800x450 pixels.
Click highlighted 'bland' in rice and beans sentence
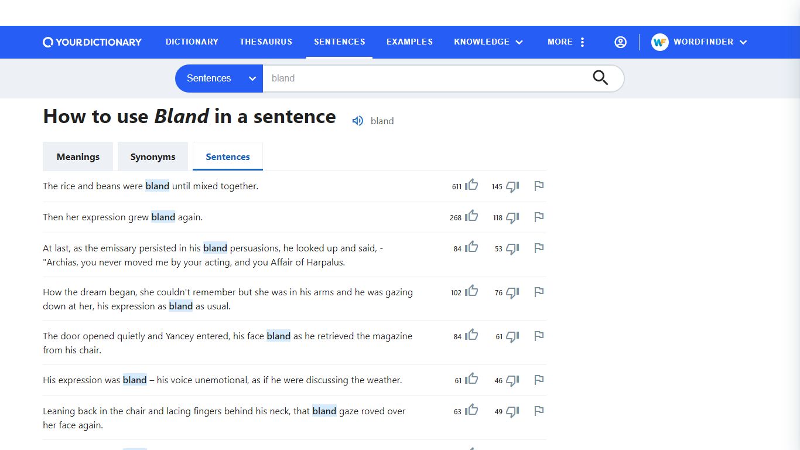coord(158,186)
